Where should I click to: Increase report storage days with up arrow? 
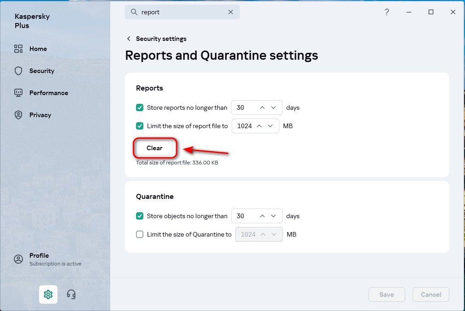(x=262, y=107)
